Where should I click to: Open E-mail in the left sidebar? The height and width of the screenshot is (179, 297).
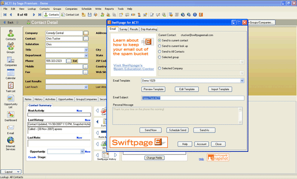tap(11, 129)
